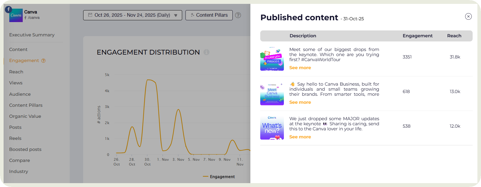Viewport: 481px width, 187px height.
Task: Click See more on Canva Business post
Action: [x=300, y=102]
